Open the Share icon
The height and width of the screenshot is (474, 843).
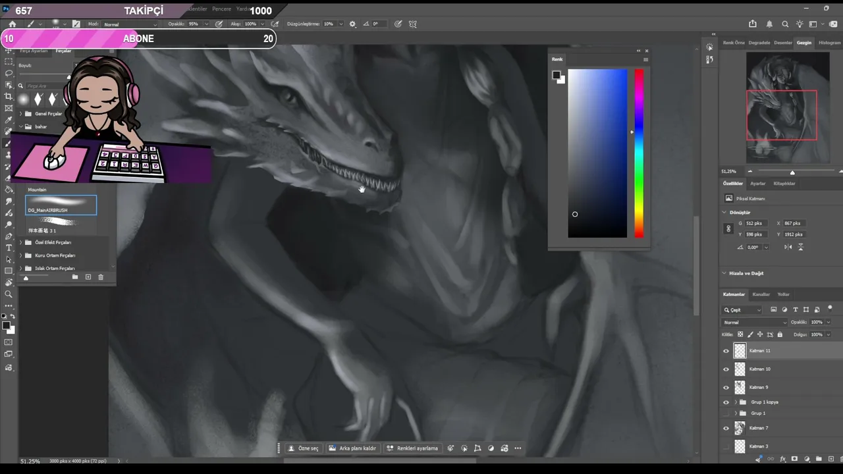753,24
